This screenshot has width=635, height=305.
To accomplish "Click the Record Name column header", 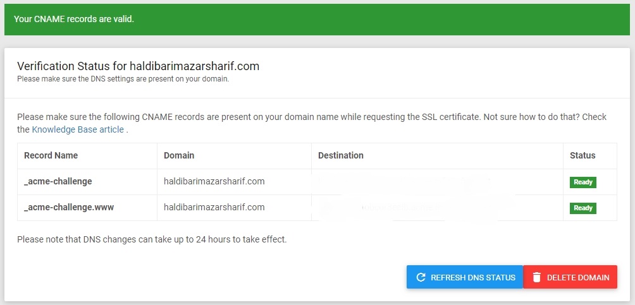I will pyautogui.click(x=51, y=155).
